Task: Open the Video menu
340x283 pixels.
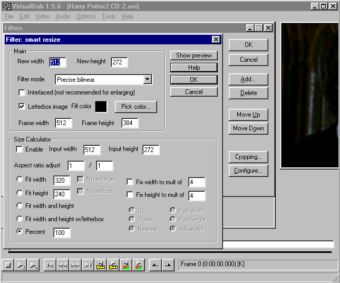Action: click(x=42, y=16)
